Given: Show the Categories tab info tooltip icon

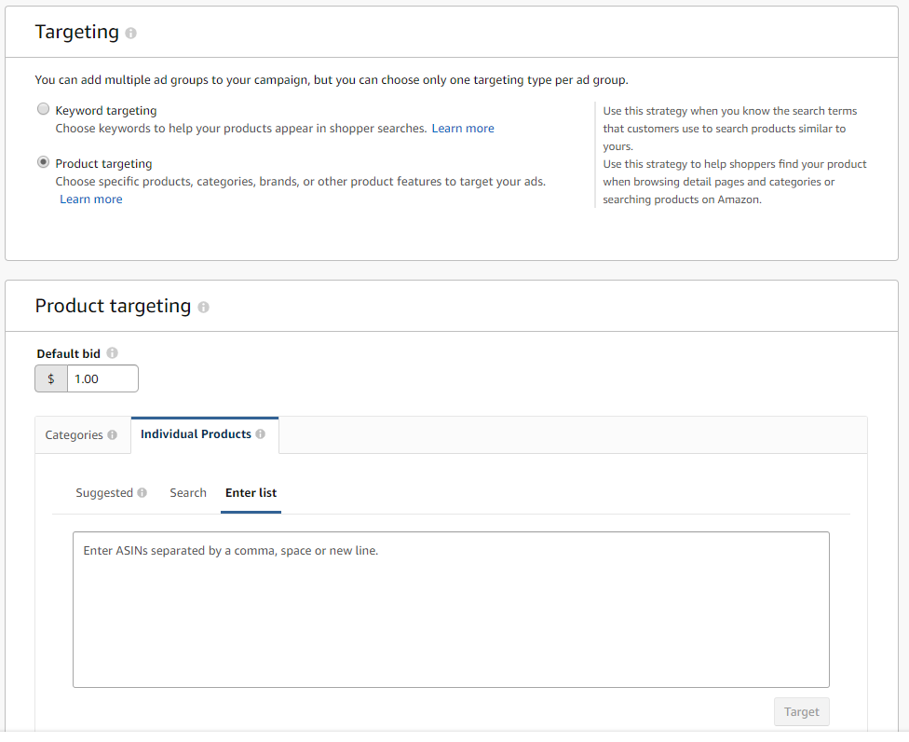Looking at the screenshot, I should (113, 435).
